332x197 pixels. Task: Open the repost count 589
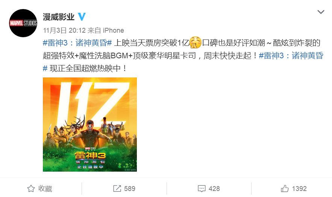pyautogui.click(x=130, y=188)
